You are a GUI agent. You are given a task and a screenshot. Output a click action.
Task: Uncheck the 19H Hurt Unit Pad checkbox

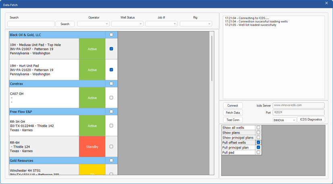(x=112, y=70)
